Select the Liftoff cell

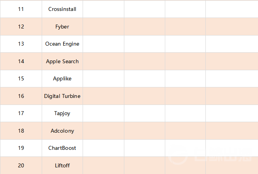point(62,165)
